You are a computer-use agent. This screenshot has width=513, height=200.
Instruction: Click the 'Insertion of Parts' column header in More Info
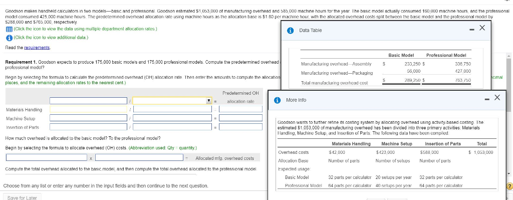pyautogui.click(x=443, y=144)
